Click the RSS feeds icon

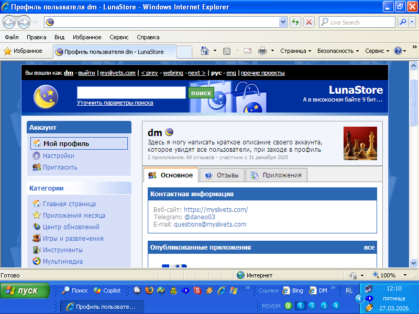[227, 51]
